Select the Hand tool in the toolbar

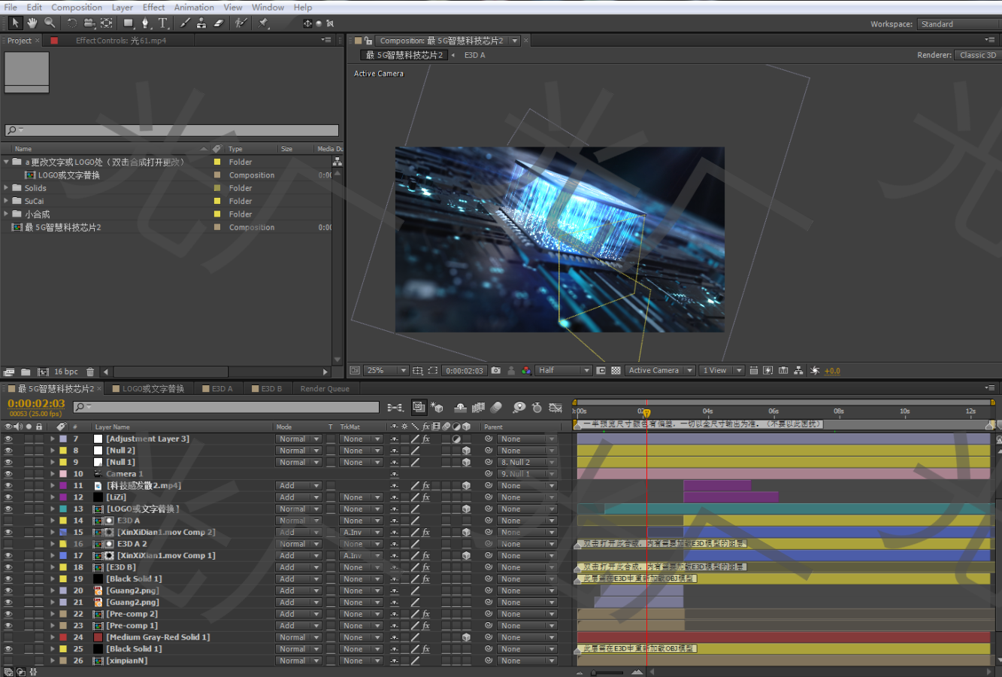coord(32,23)
